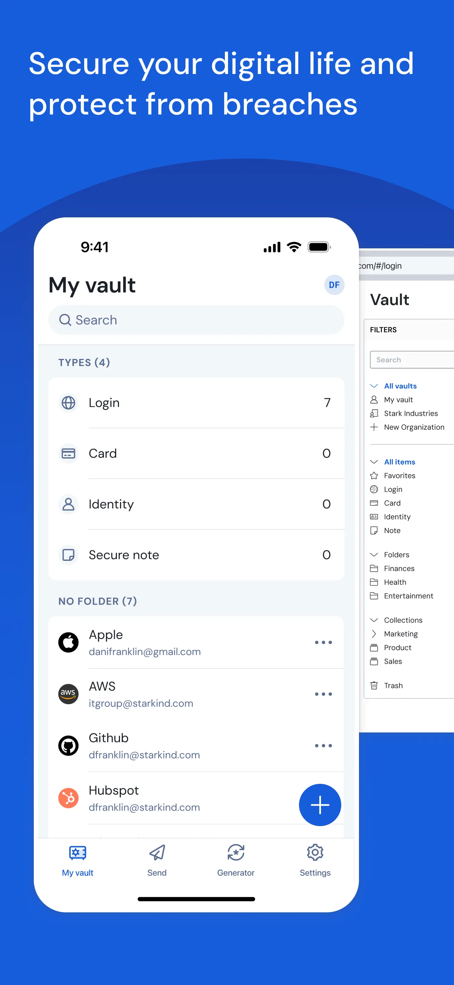Filter by Favorites in web vault
The image size is (454, 985).
tap(399, 476)
